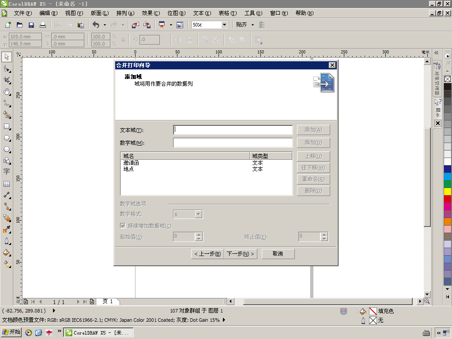
Task: Click the 域名 column header
Action: [185, 156]
